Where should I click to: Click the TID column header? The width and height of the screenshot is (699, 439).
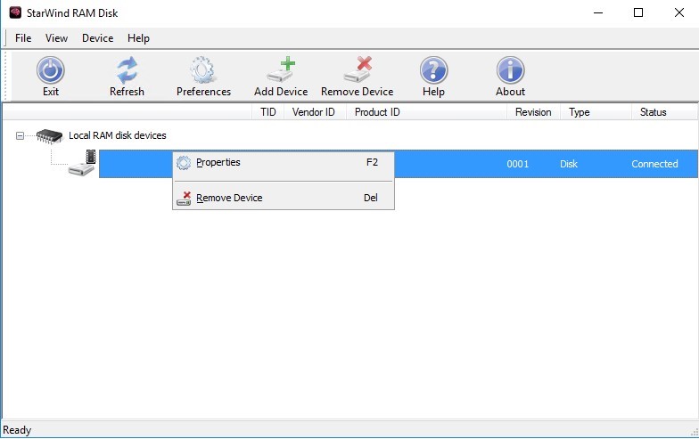(x=267, y=112)
